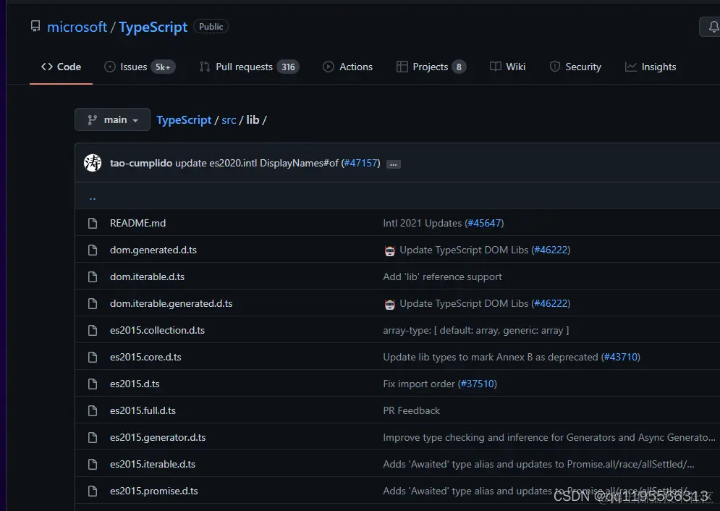Click the tao-cumplido avatar image
Screen dimensions: 720x511
(93, 163)
